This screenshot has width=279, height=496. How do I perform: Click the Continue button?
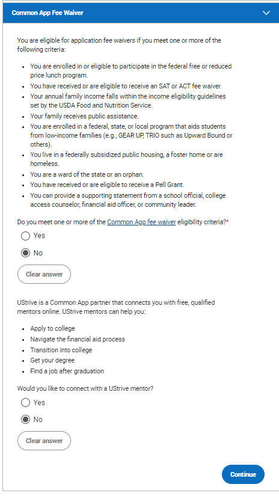click(243, 474)
